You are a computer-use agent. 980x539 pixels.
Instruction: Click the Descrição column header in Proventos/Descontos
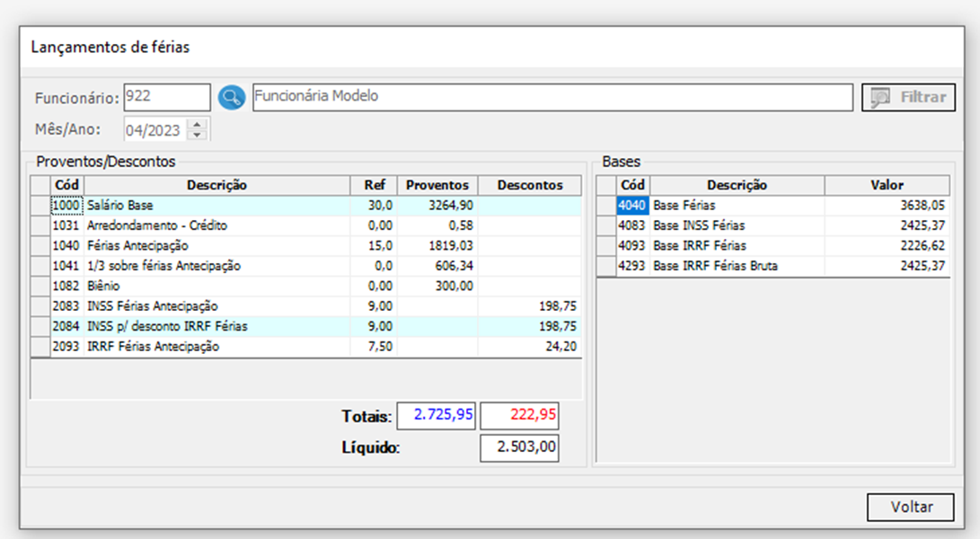point(216,185)
